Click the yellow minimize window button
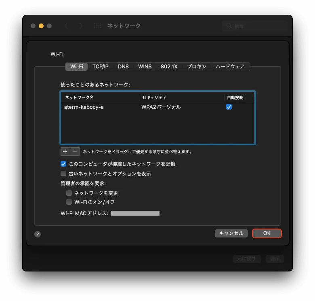 coord(41,26)
